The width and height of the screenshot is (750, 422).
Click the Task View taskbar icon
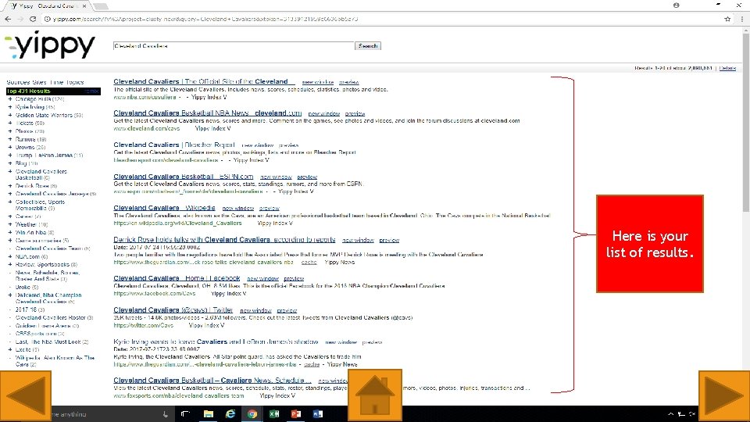(186, 414)
